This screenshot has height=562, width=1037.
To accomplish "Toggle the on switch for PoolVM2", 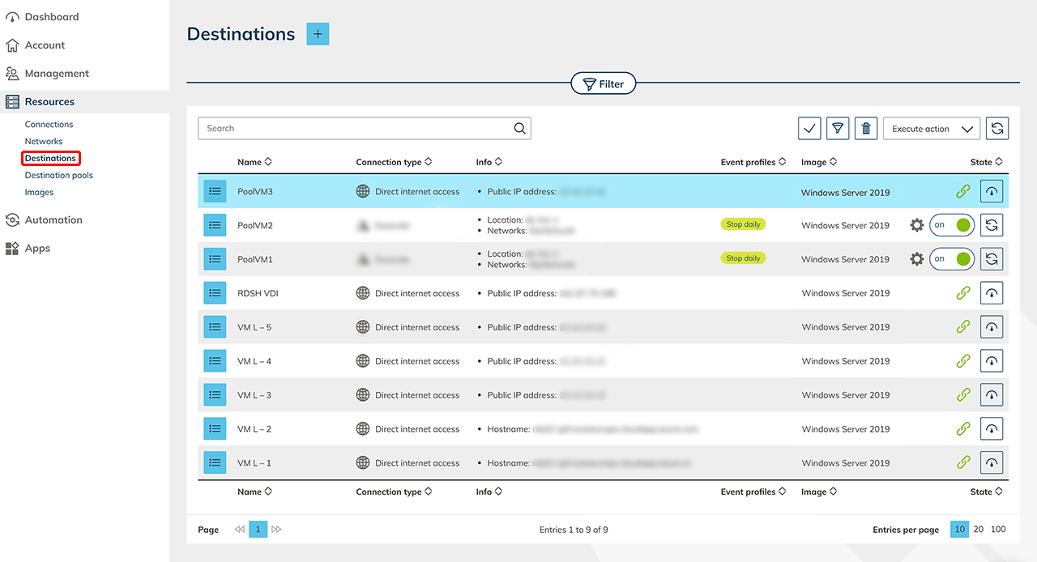I will point(951,225).
